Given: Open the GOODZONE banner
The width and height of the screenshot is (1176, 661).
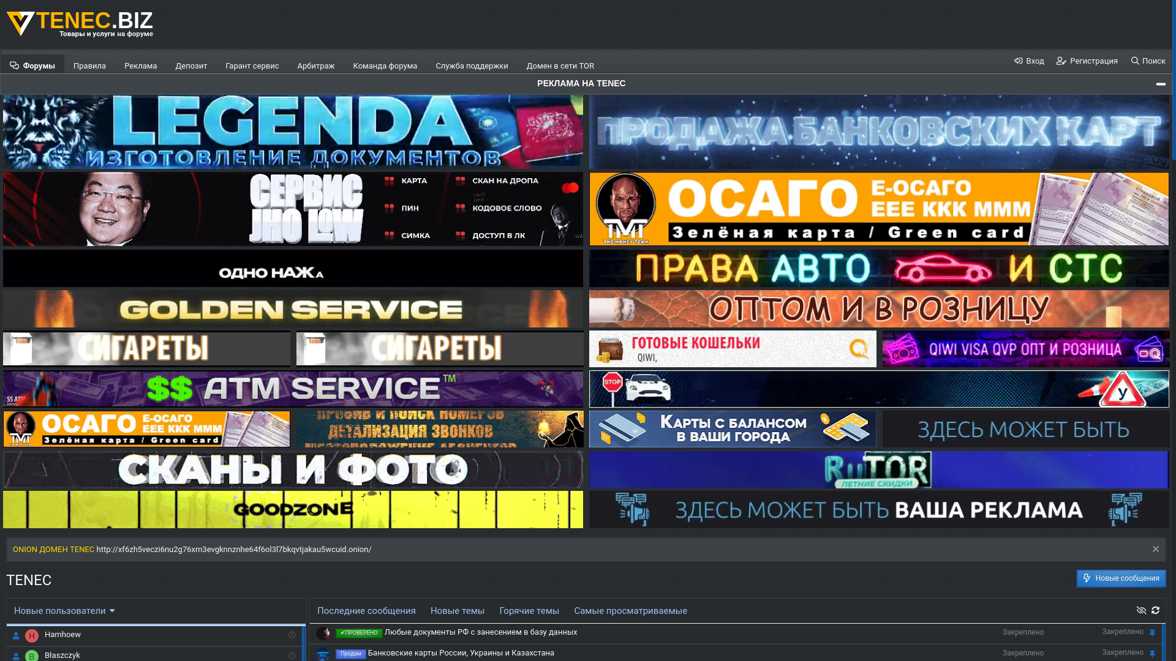Looking at the screenshot, I should [x=293, y=509].
